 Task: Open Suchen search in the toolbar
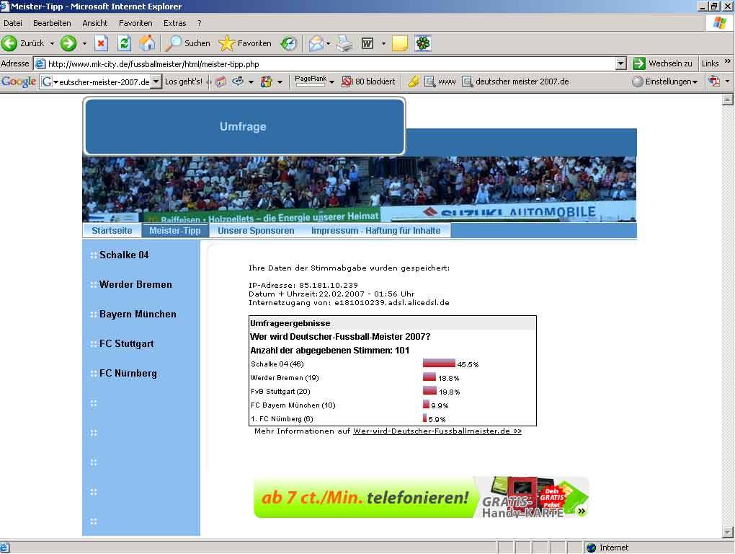pos(188,43)
